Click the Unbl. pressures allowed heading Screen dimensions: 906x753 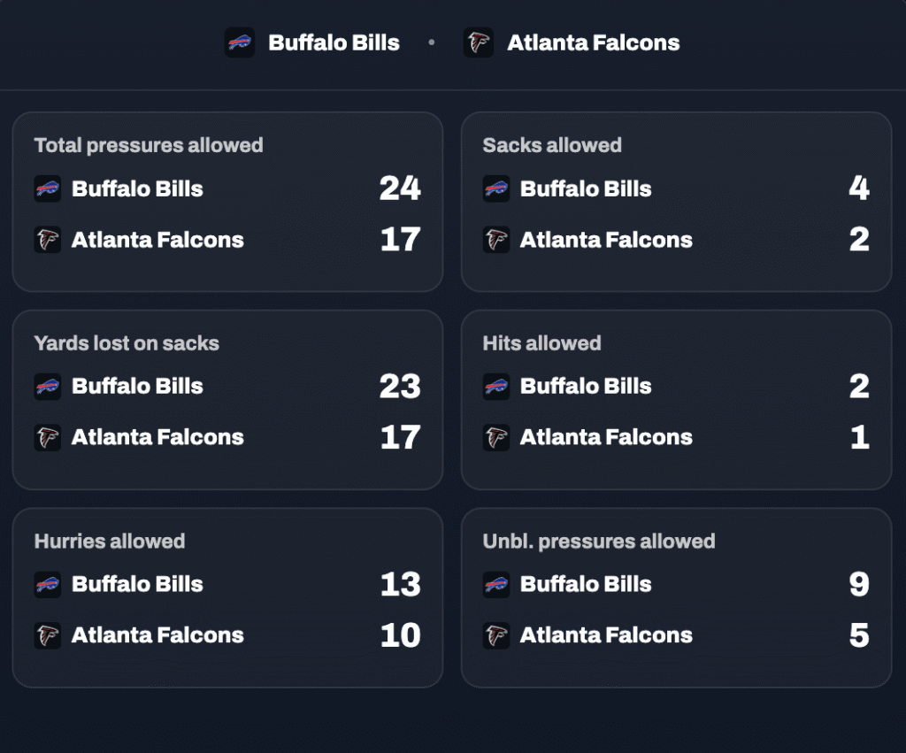pyautogui.click(x=598, y=542)
